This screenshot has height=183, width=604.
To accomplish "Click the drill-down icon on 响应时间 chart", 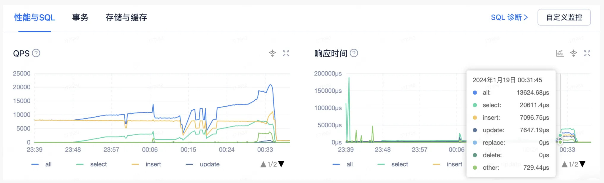I will click(573, 53).
